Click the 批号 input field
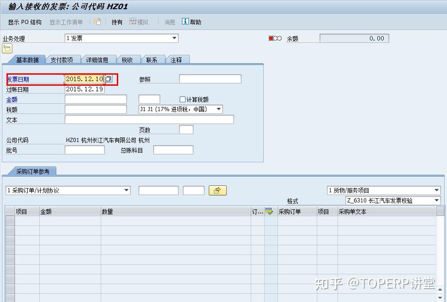This screenshot has height=302, width=447. click(x=85, y=150)
